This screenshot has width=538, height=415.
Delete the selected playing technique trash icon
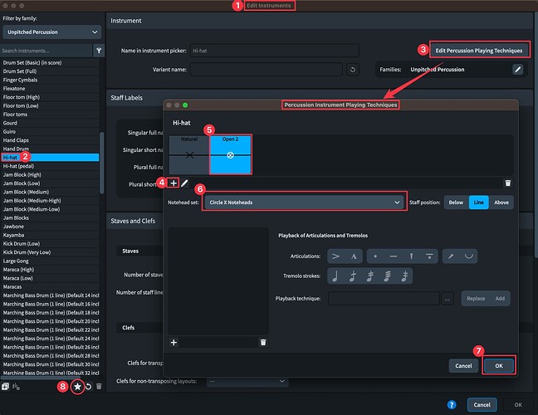[x=508, y=183]
